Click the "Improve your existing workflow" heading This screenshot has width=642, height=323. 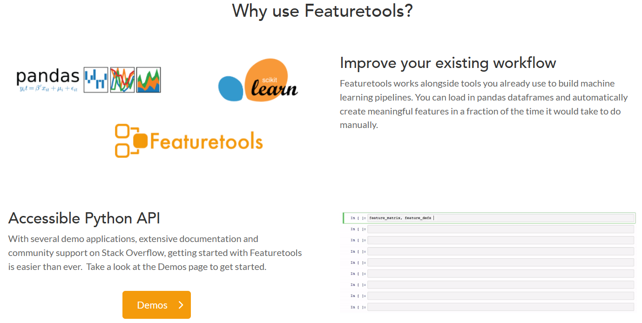click(448, 63)
